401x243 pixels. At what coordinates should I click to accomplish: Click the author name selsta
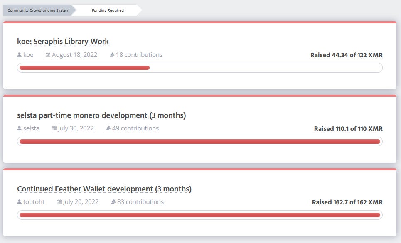click(x=31, y=128)
